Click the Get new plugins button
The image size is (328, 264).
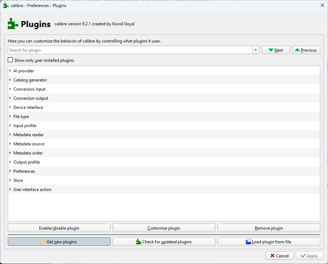pyautogui.click(x=59, y=242)
